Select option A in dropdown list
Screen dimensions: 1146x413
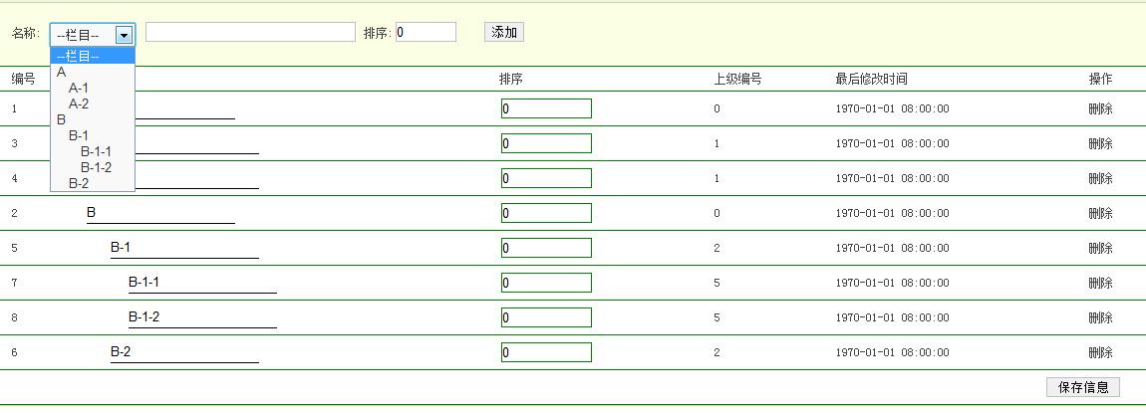click(x=62, y=72)
